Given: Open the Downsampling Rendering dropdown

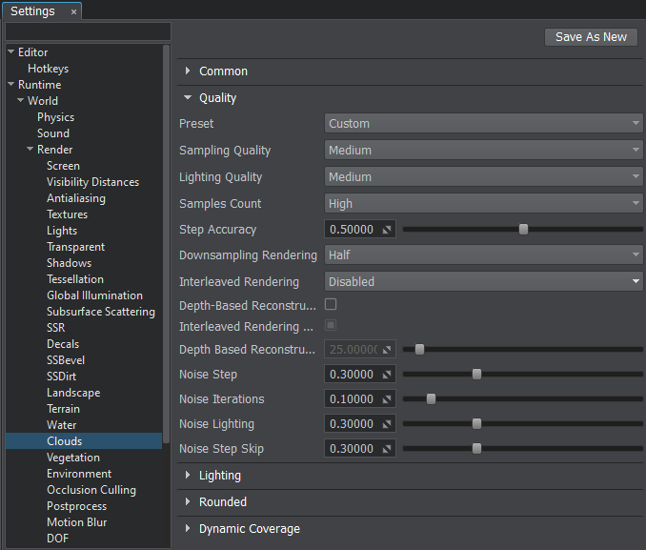Looking at the screenshot, I should pyautogui.click(x=484, y=255).
